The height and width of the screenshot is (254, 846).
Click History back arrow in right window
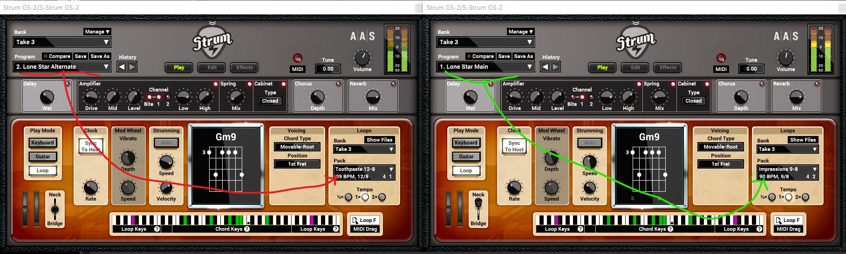coord(546,67)
